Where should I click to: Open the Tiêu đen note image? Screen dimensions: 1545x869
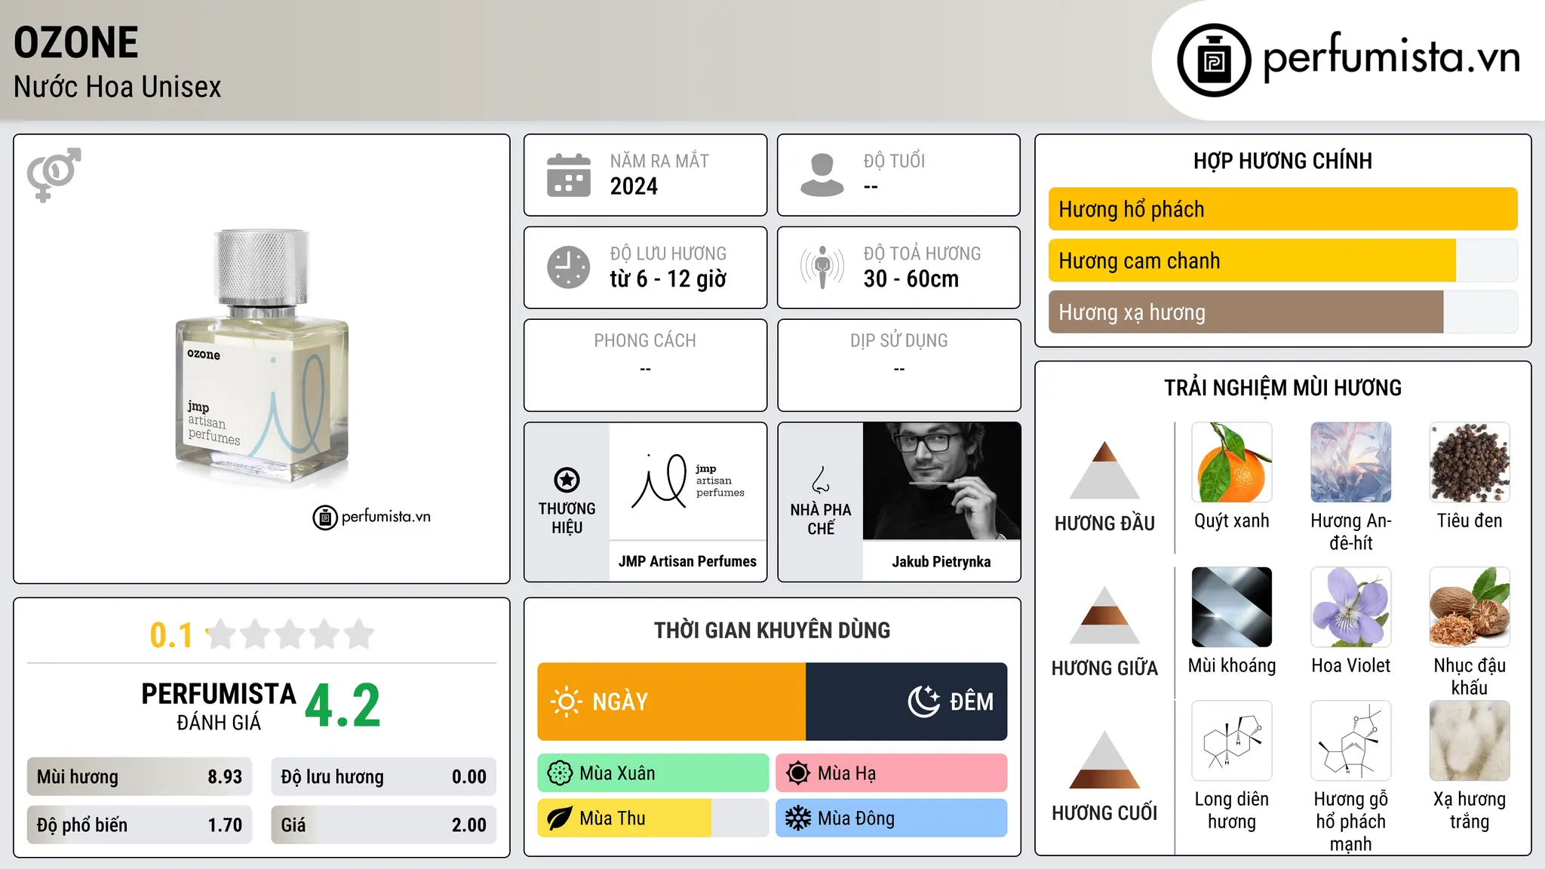click(x=1470, y=462)
